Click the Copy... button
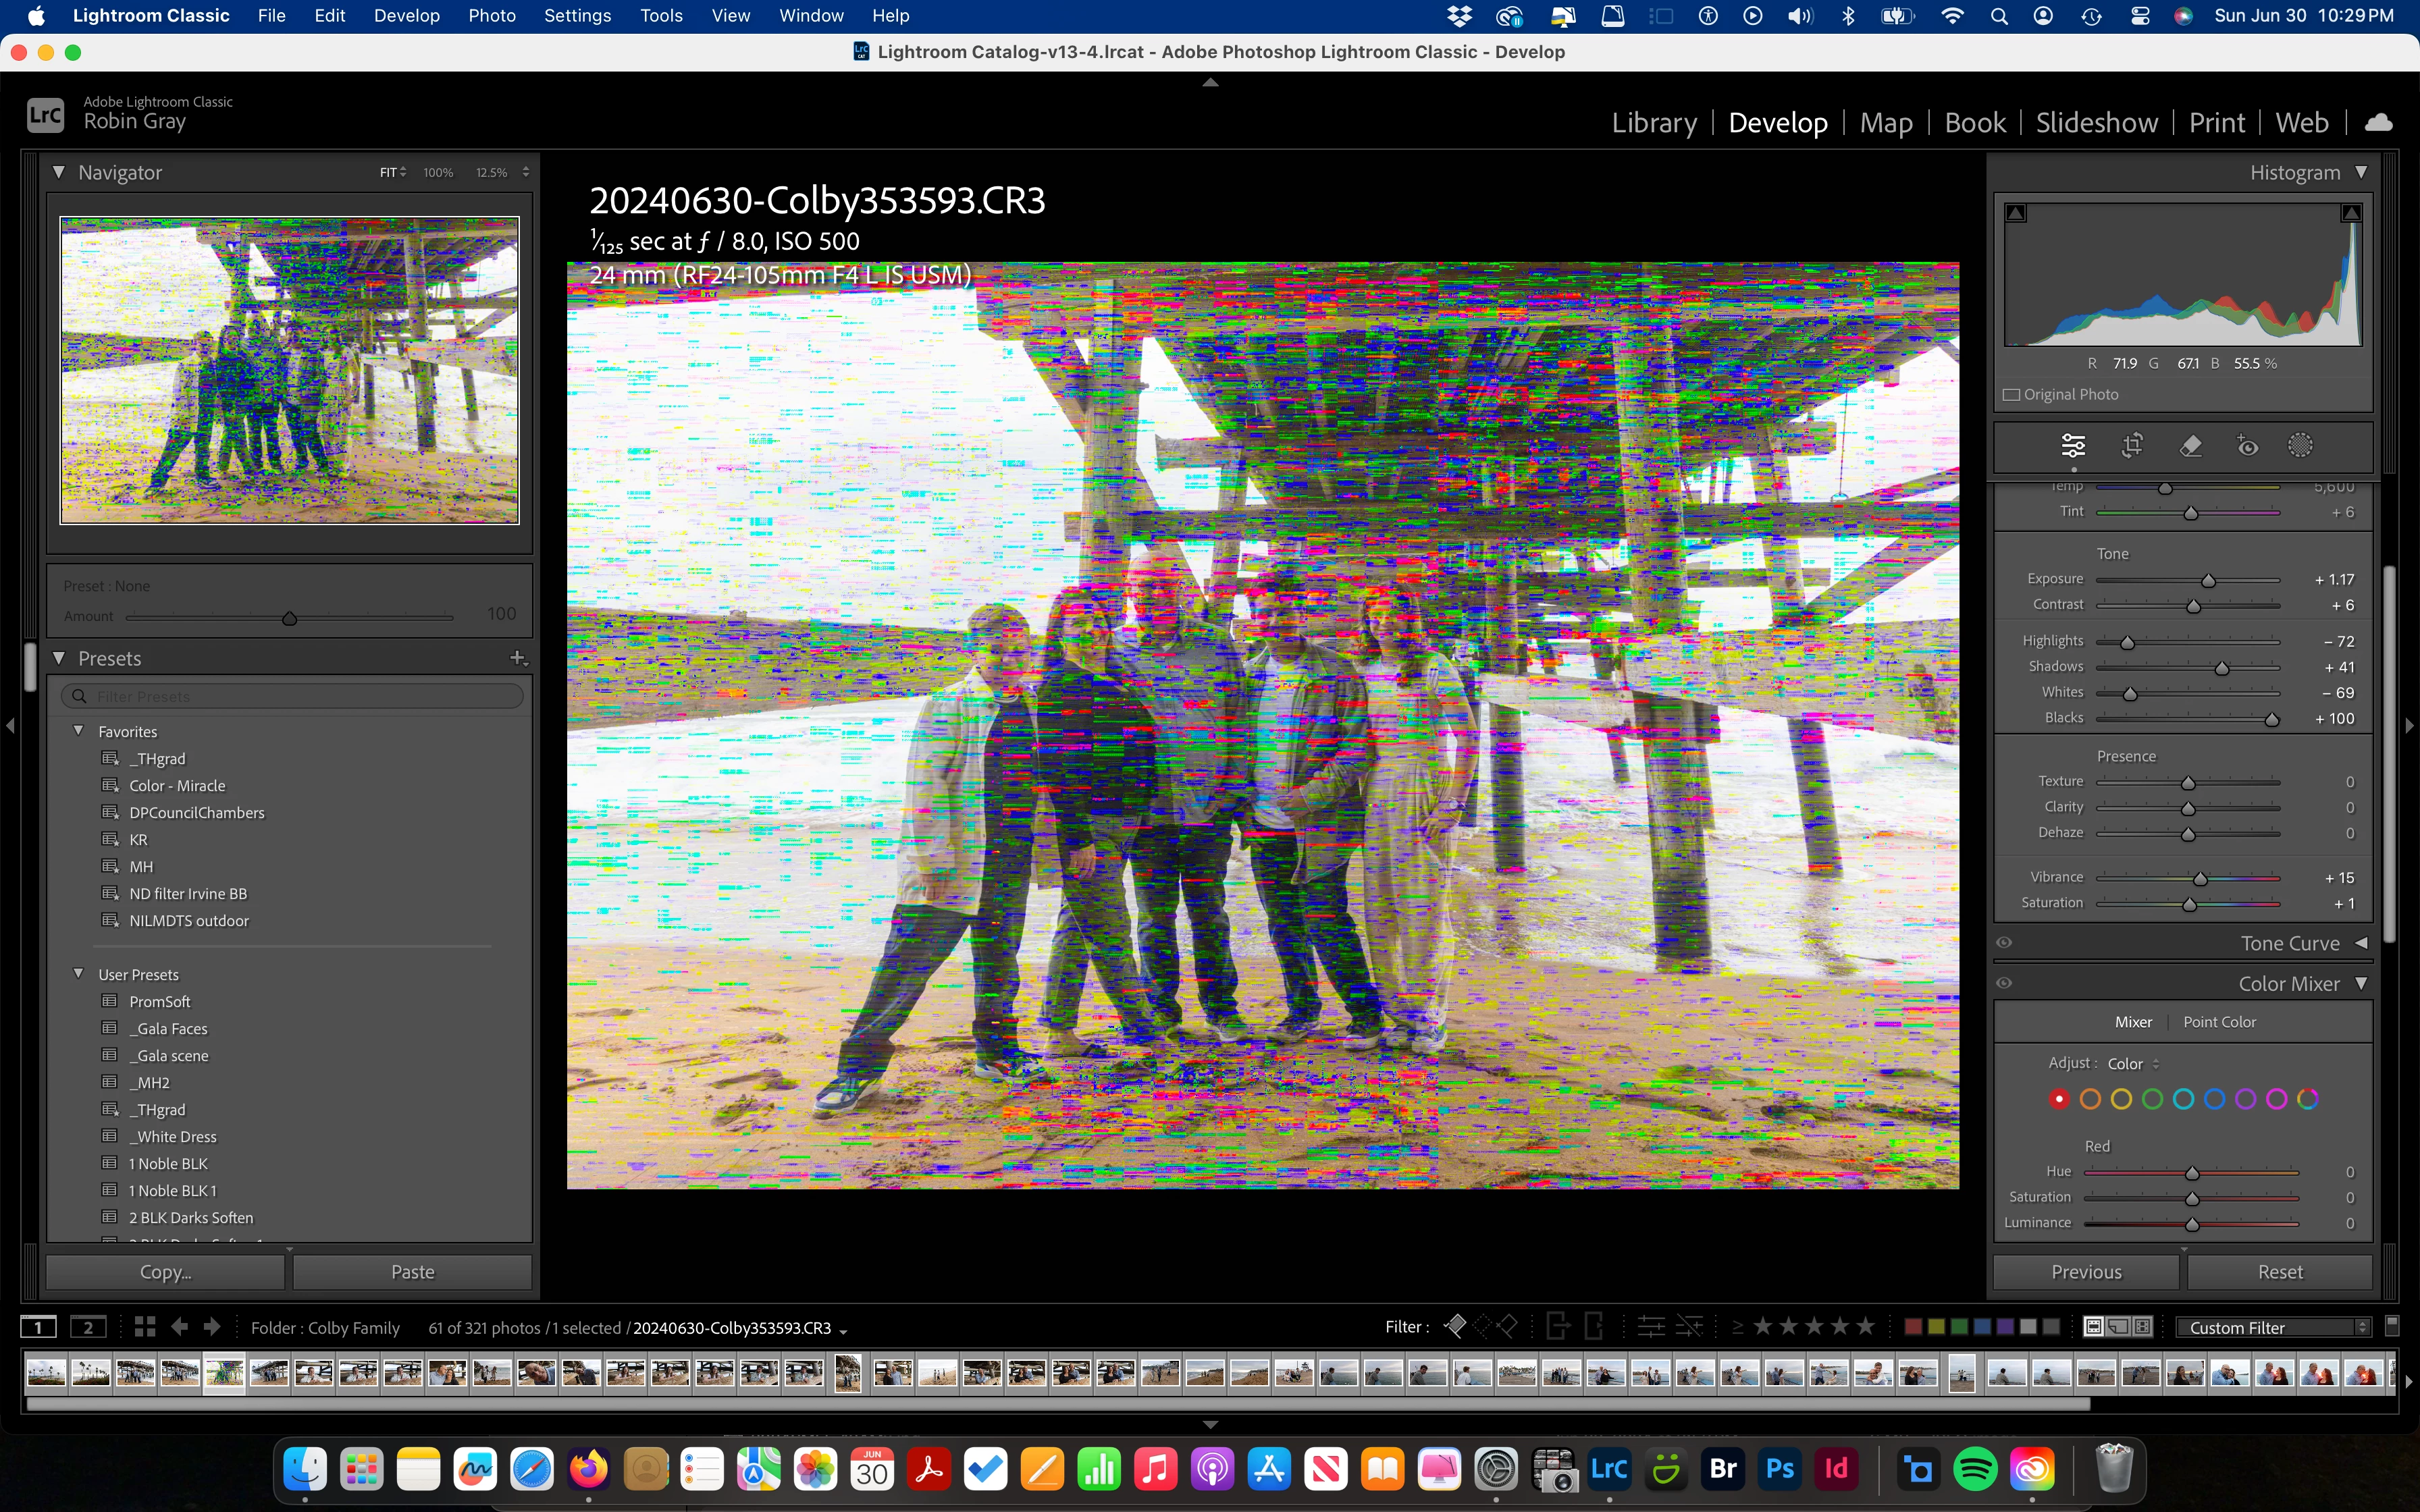The image size is (2420, 1512). point(165,1272)
